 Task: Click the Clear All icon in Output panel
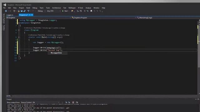pos(73,102)
